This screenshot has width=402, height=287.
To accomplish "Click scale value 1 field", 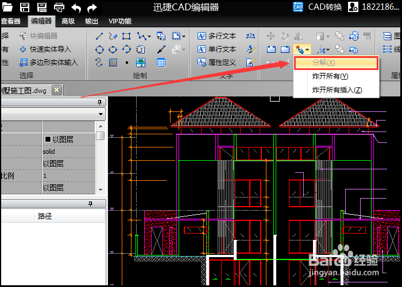I will (x=68, y=176).
